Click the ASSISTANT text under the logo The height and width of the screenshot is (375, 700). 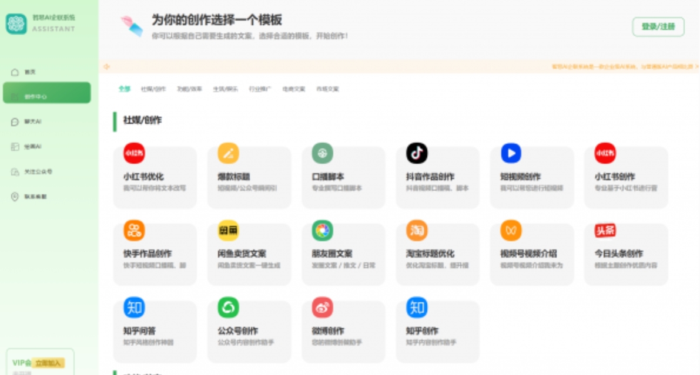point(53,29)
